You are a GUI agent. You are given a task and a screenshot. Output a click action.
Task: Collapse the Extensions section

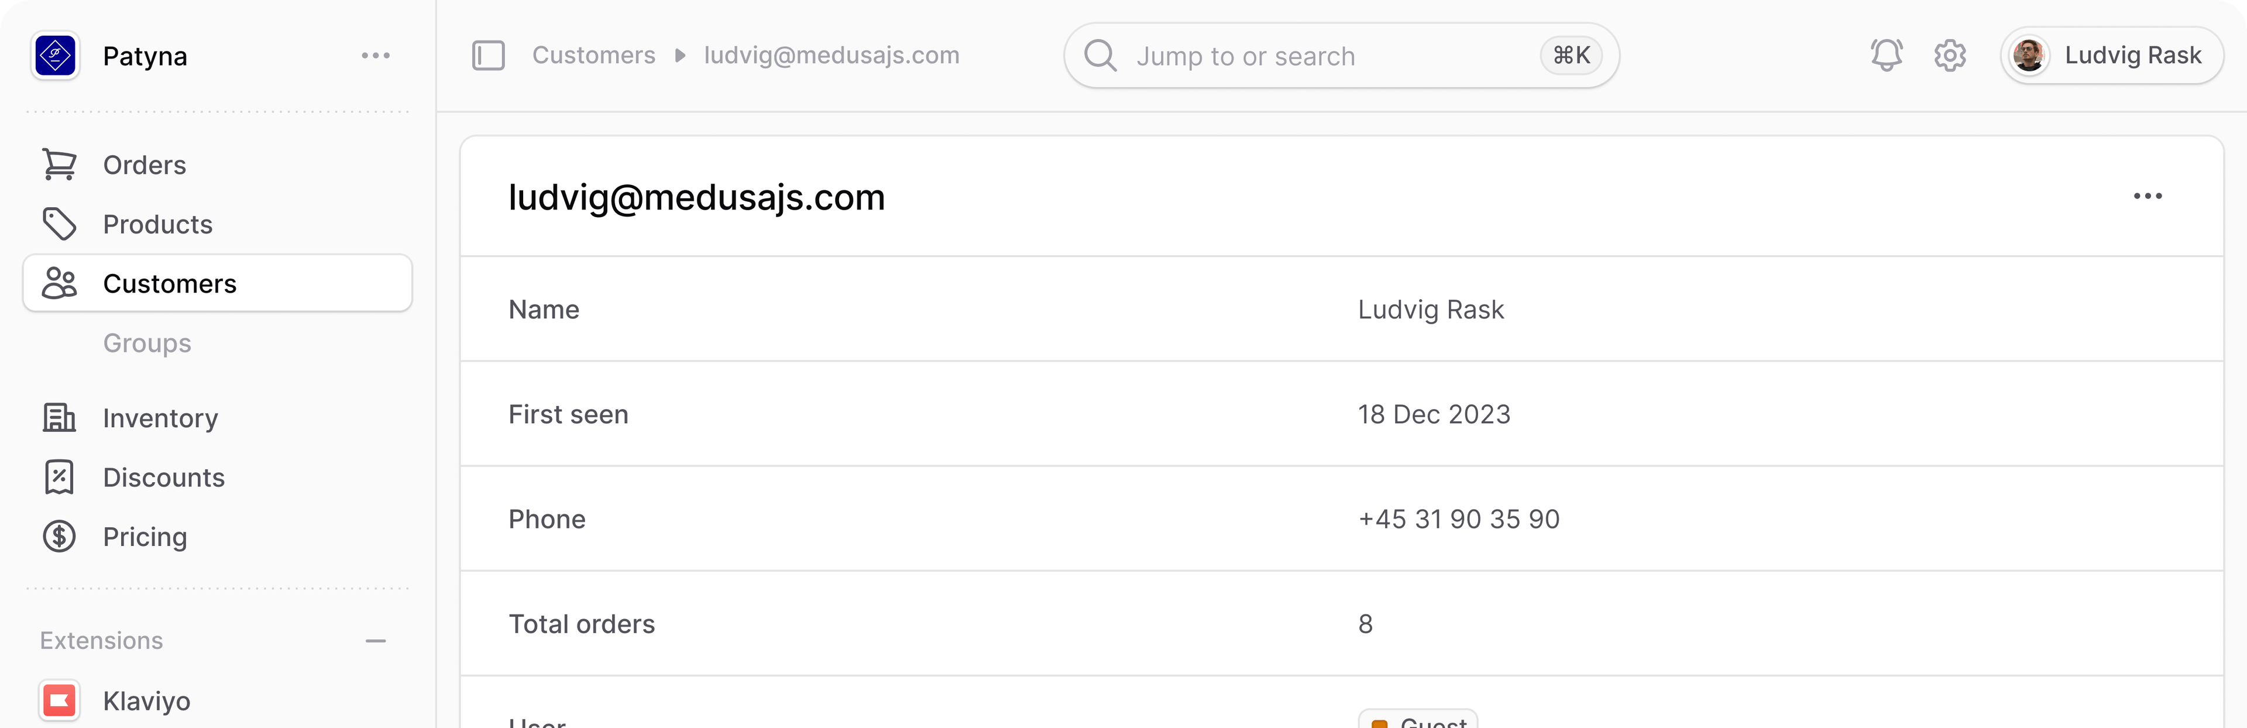(376, 641)
